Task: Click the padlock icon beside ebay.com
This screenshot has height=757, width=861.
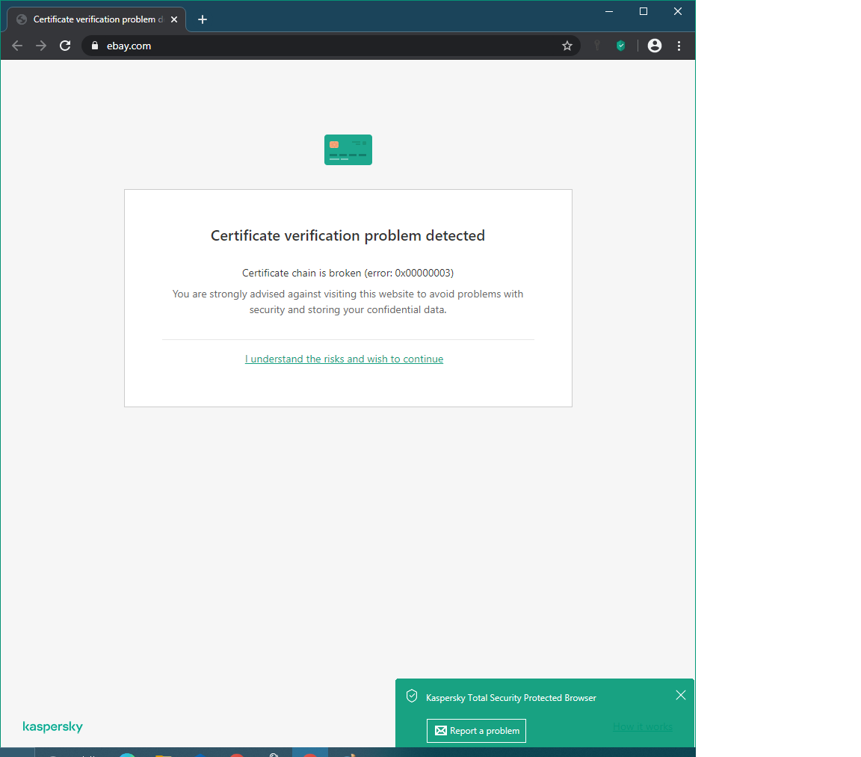Action: tap(95, 46)
